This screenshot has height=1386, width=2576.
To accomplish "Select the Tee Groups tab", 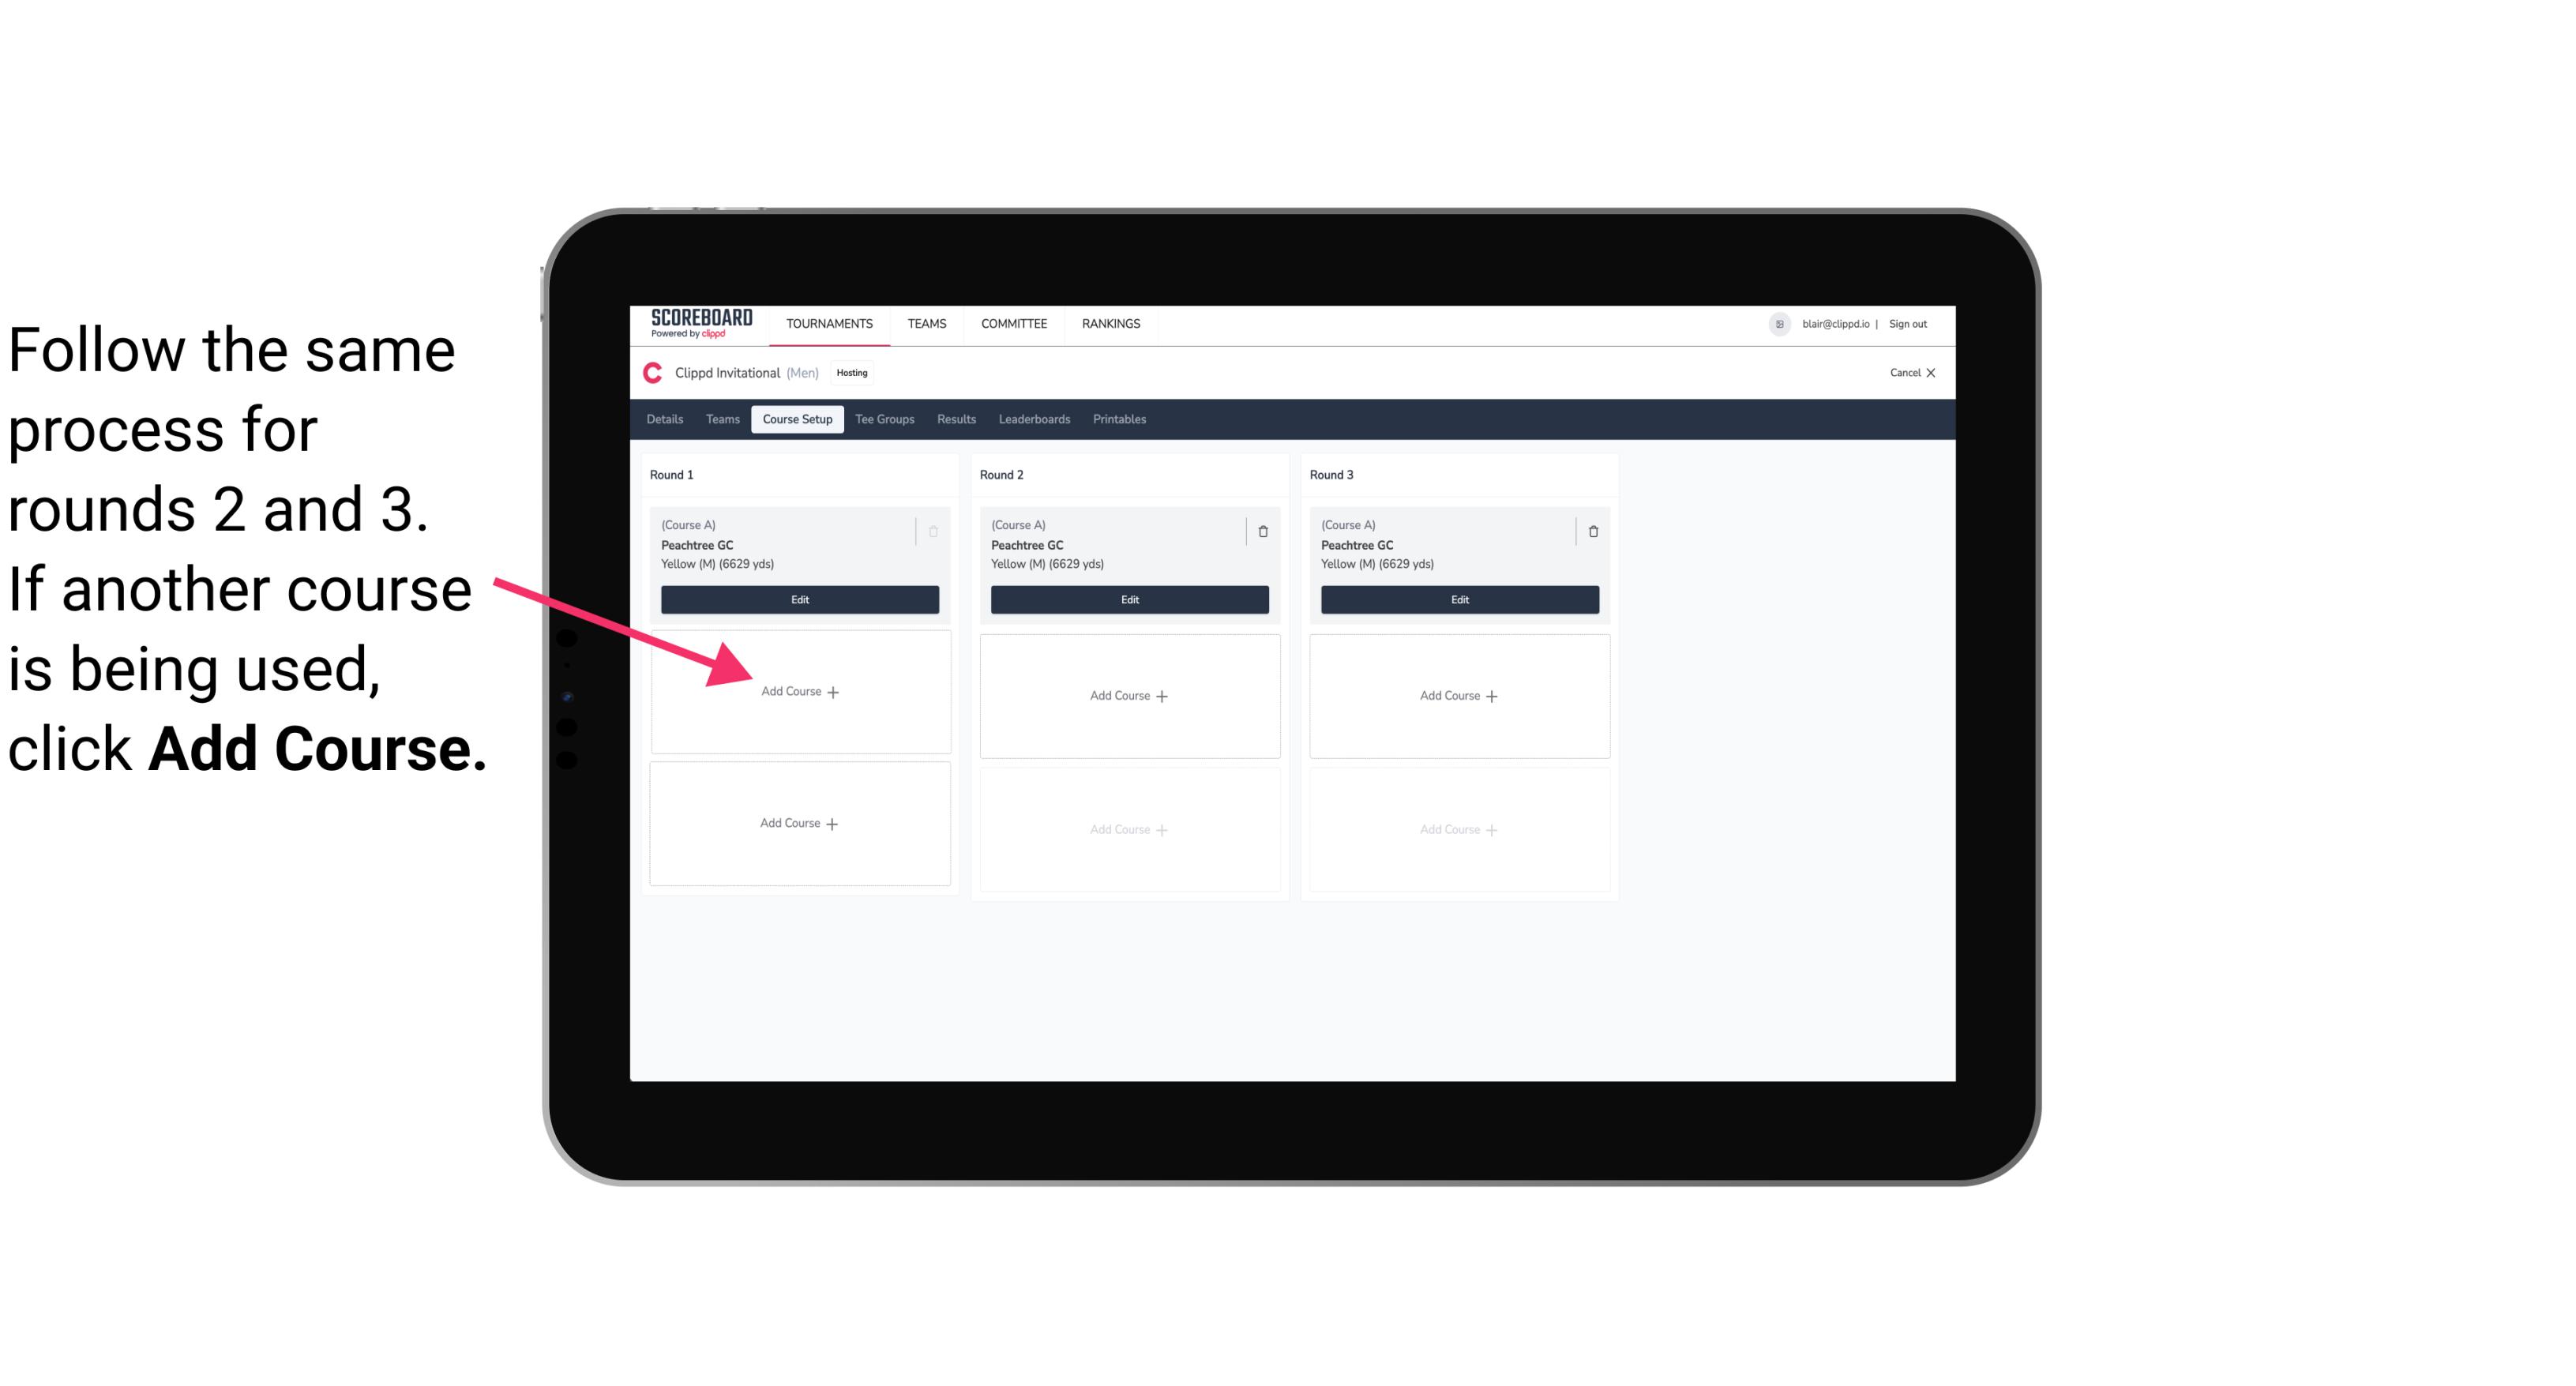I will coord(882,419).
